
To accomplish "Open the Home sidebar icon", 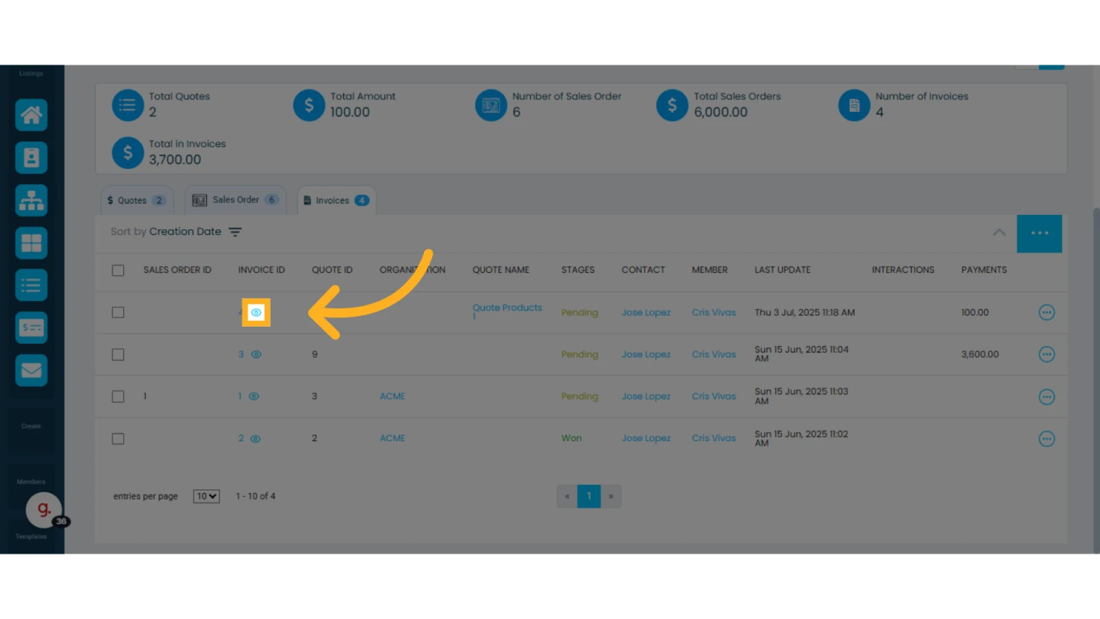I will 32,115.
